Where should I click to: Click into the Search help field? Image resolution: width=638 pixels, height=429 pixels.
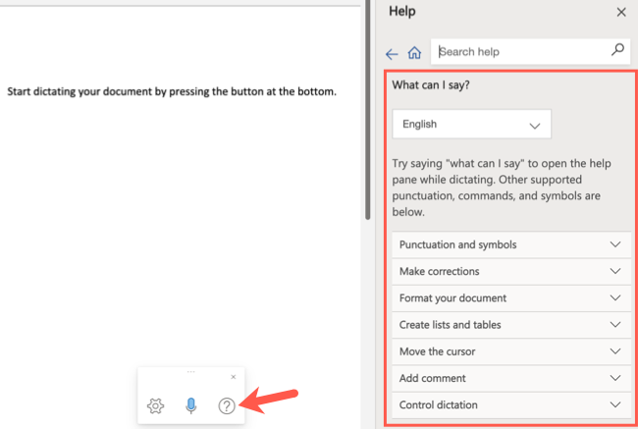(520, 51)
